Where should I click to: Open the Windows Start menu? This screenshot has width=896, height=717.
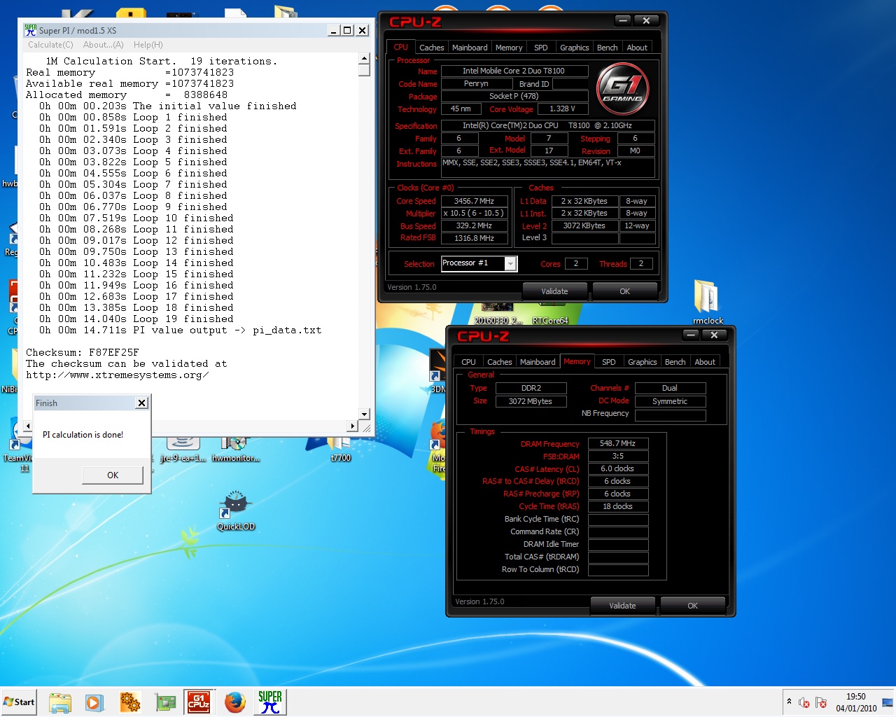click(x=20, y=702)
